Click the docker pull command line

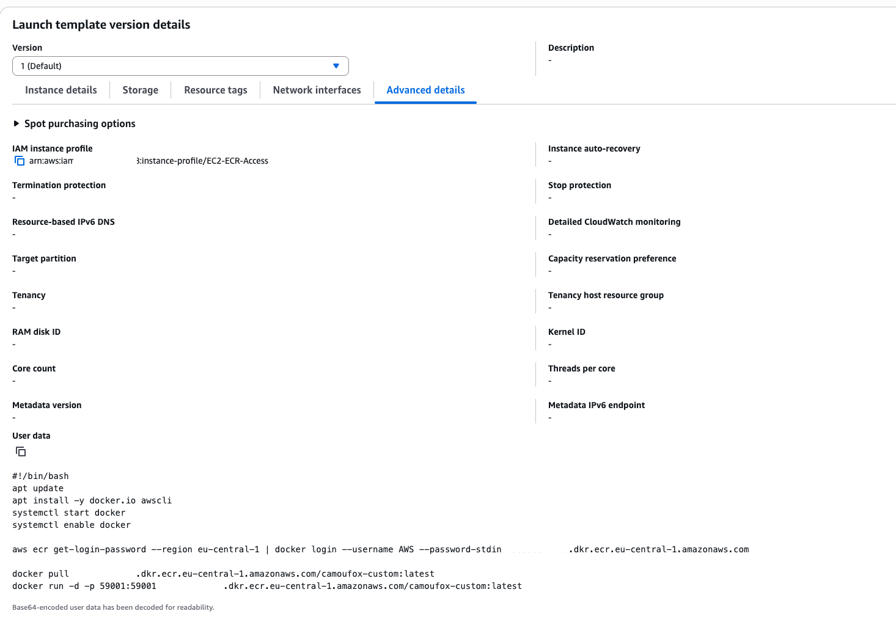coord(223,574)
